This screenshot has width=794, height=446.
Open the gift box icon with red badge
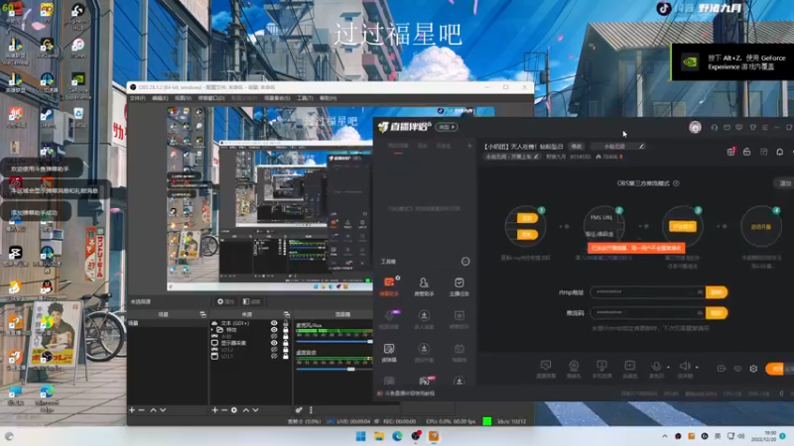pos(730,152)
